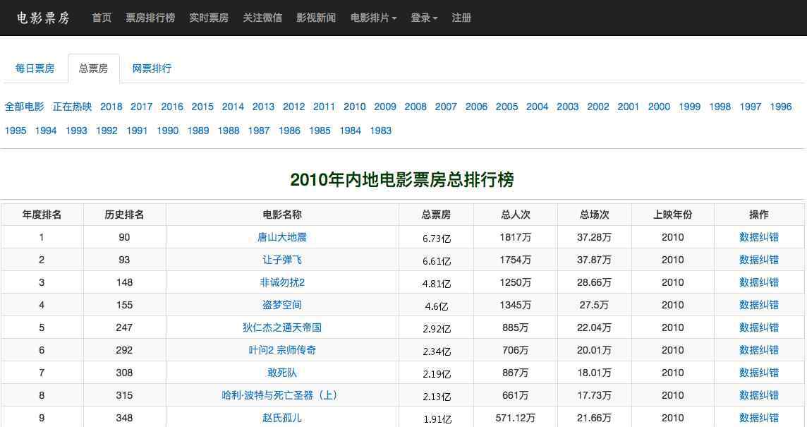Select year 2018 filter

click(111, 107)
